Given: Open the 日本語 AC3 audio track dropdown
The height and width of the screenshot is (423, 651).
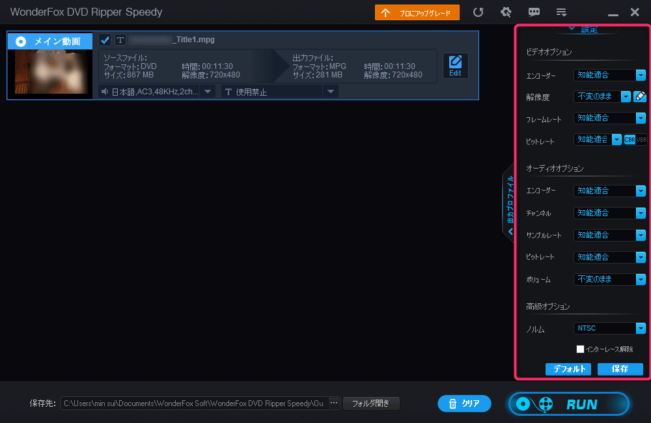Looking at the screenshot, I should 208,92.
